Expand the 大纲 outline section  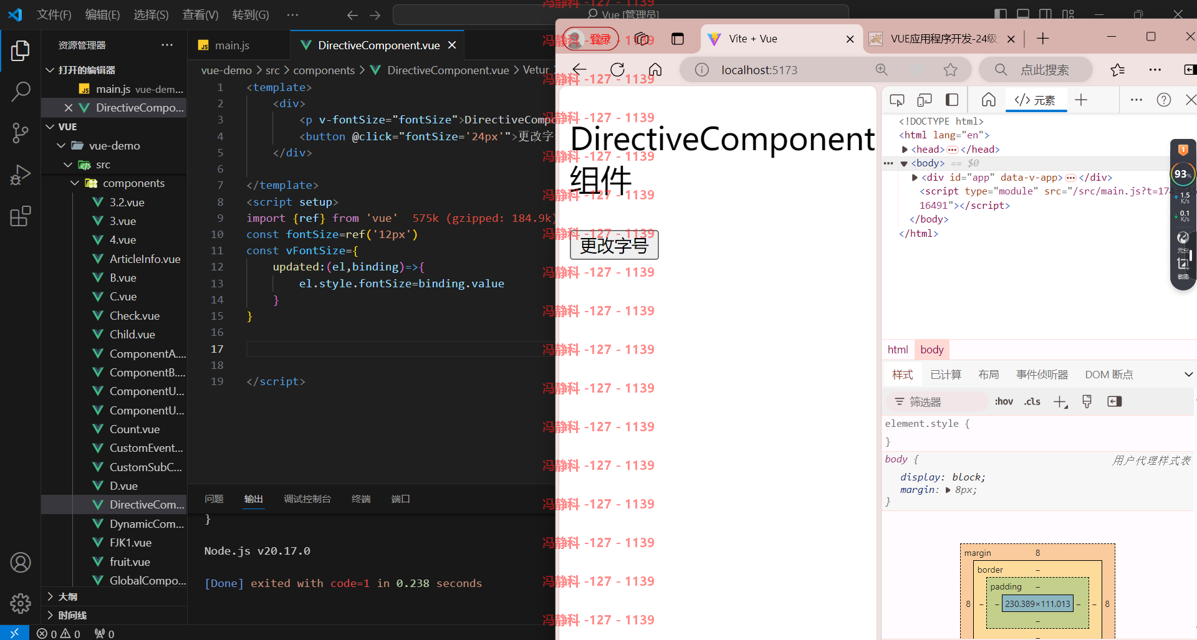click(x=50, y=596)
